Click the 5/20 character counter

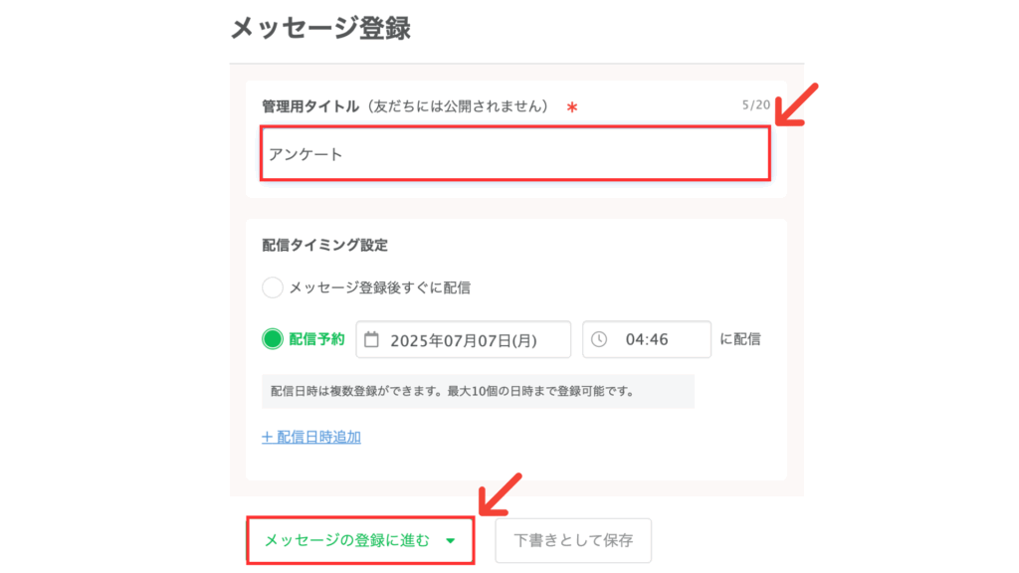pyautogui.click(x=756, y=104)
